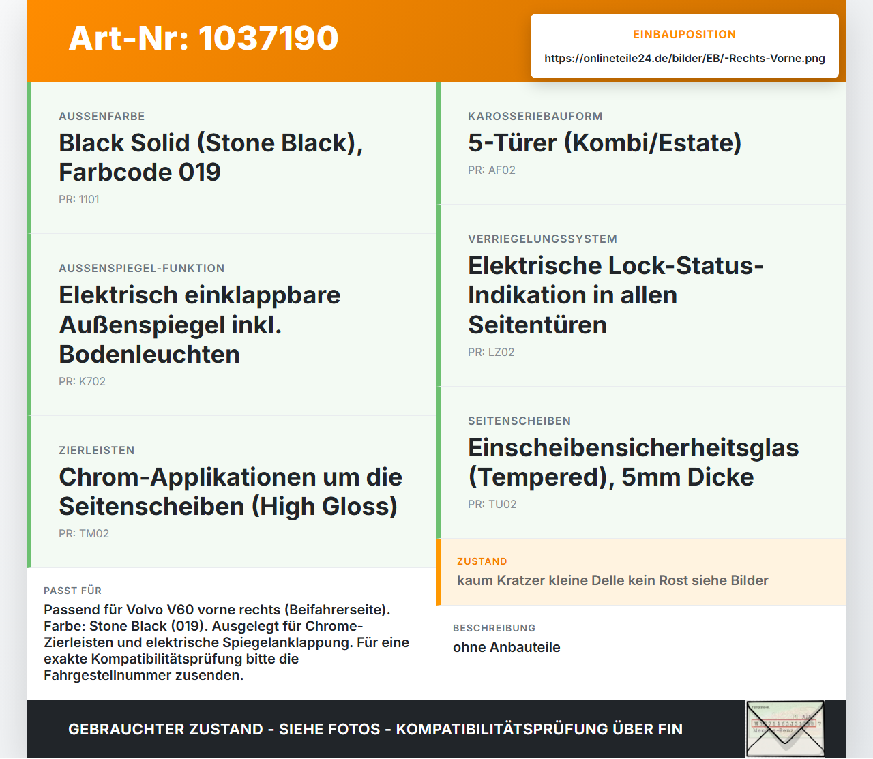Click the Elektrisch einklappbare Außenspiegel card

[x=232, y=325]
